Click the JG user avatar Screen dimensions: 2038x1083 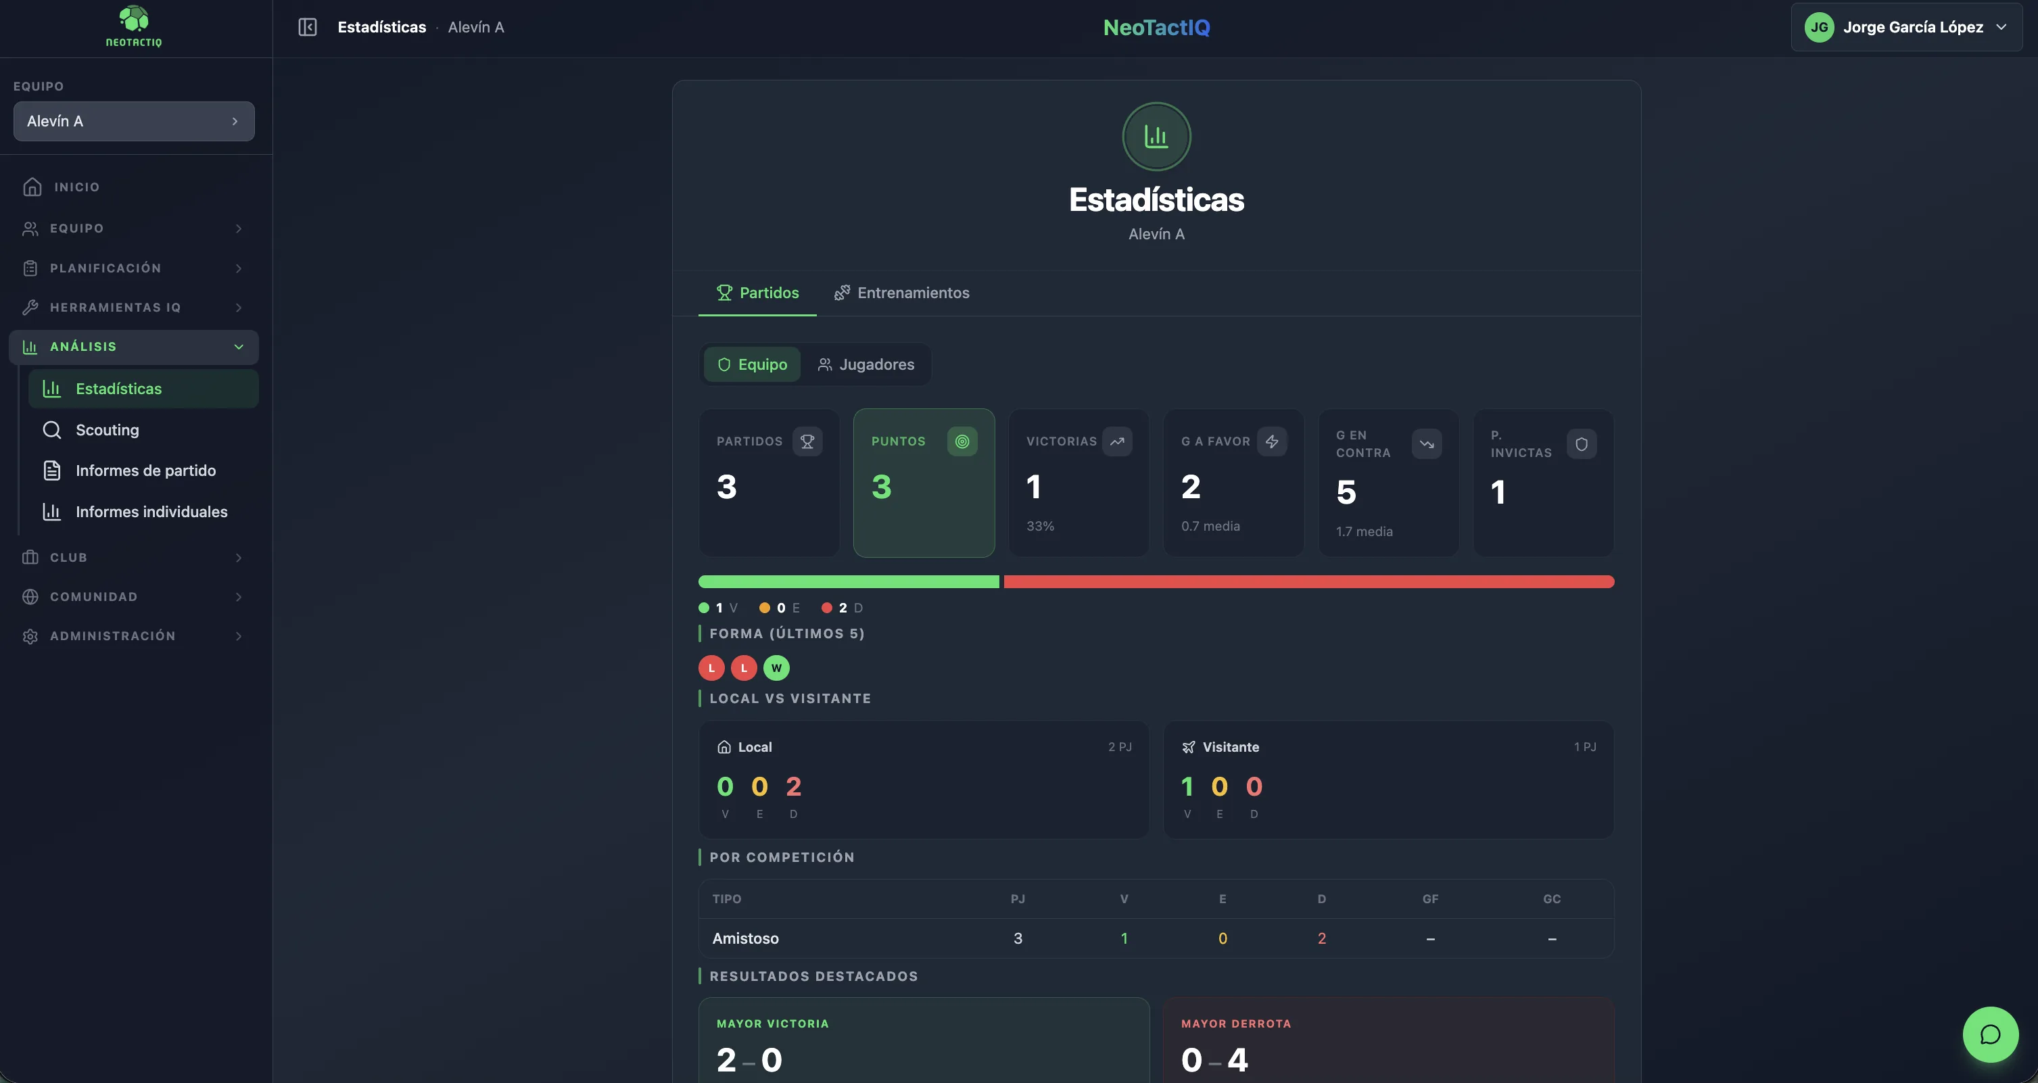[1819, 27]
